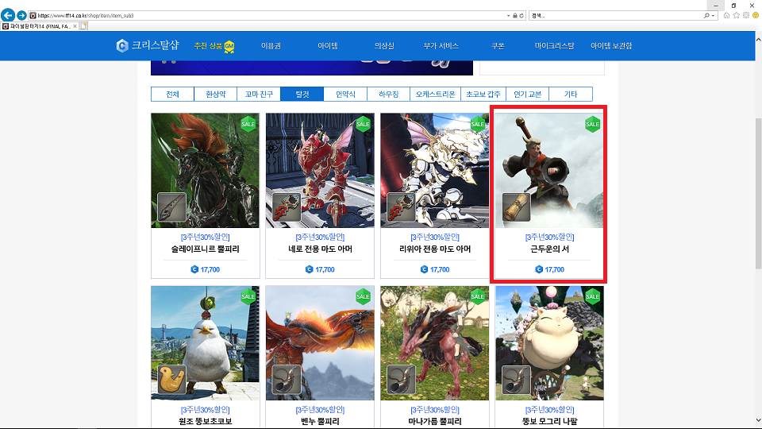Select the 꼬마 친구 category tab

(259, 94)
